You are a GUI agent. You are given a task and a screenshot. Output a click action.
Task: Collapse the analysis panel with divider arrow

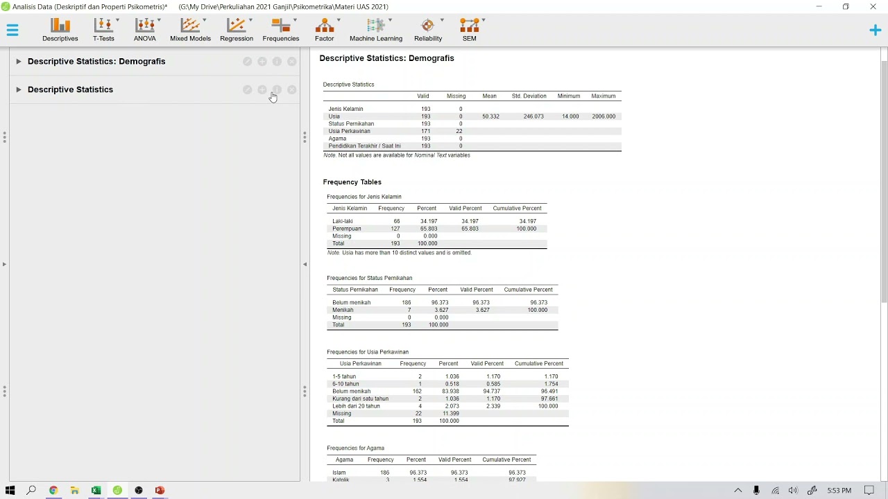click(x=305, y=264)
